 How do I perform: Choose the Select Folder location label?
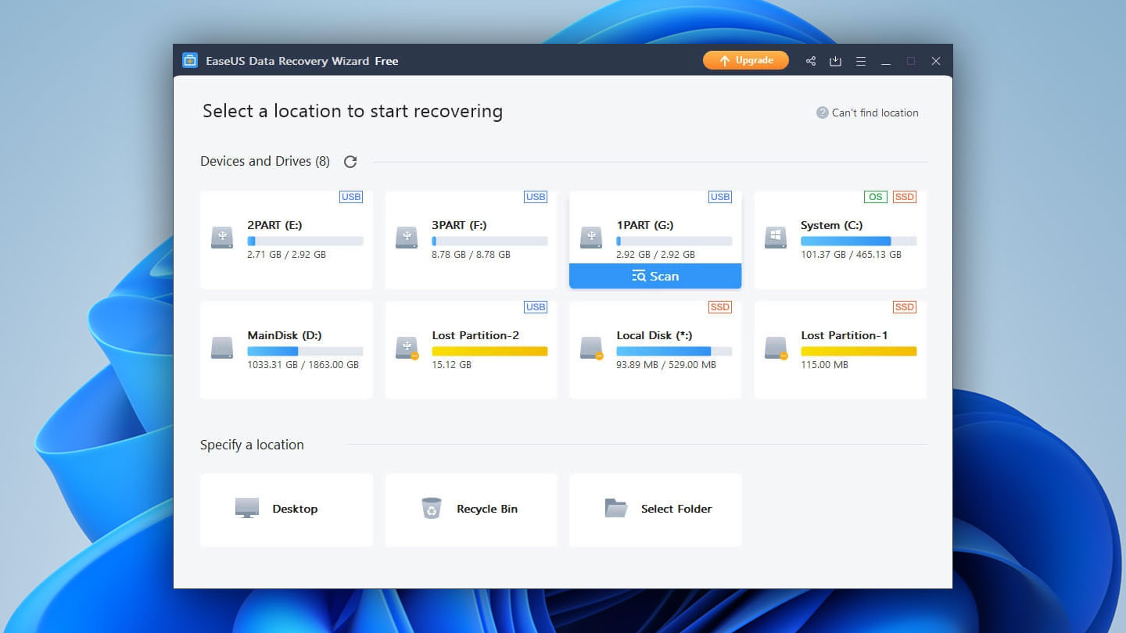coord(676,509)
